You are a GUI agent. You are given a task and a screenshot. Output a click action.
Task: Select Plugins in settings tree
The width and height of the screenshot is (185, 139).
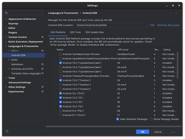13,33
